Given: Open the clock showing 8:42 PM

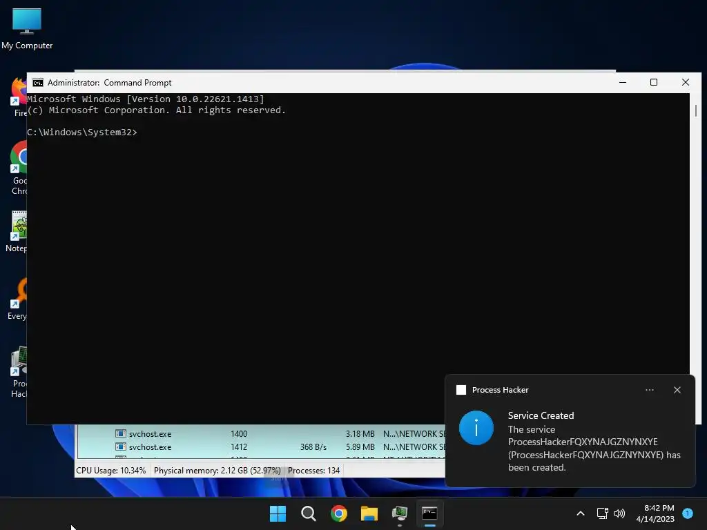Looking at the screenshot, I should click(656, 513).
